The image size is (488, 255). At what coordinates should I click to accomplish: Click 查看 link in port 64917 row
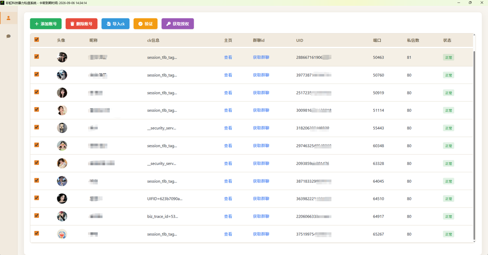point(228,217)
